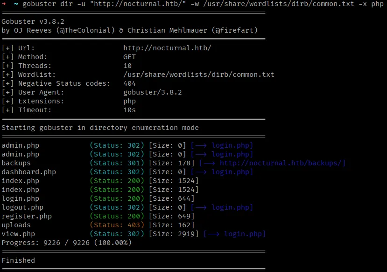Image resolution: width=387 pixels, height=272 pixels.
Task: Click "Status: 301" in backups row
Action: [117, 163]
